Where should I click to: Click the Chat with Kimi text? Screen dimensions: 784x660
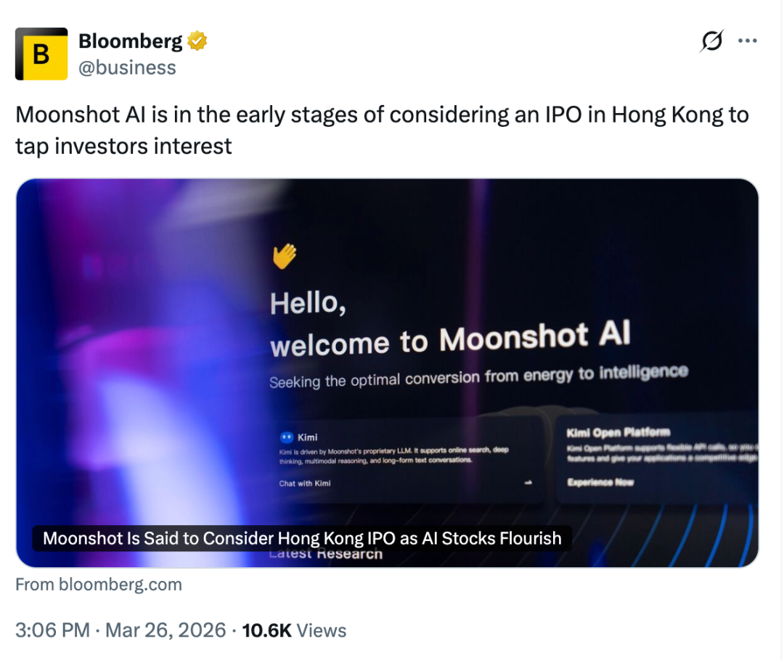(305, 483)
